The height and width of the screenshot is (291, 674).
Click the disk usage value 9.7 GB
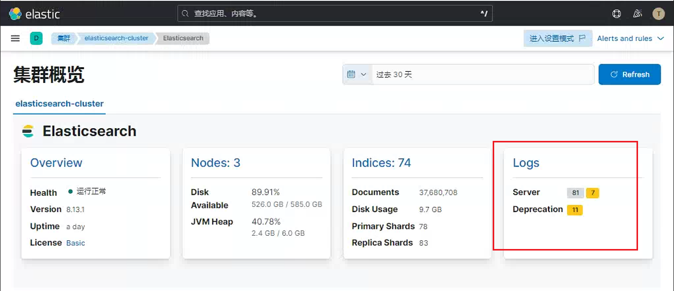coord(430,210)
